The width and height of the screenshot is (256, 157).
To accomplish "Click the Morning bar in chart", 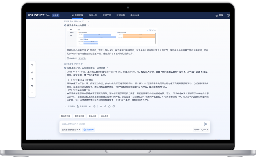I will [x=91, y=44].
